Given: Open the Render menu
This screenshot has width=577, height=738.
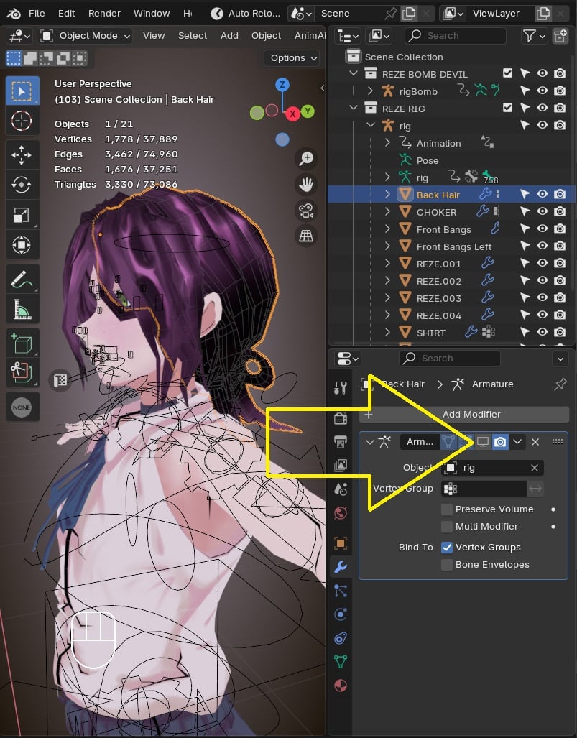Looking at the screenshot, I should pos(104,13).
